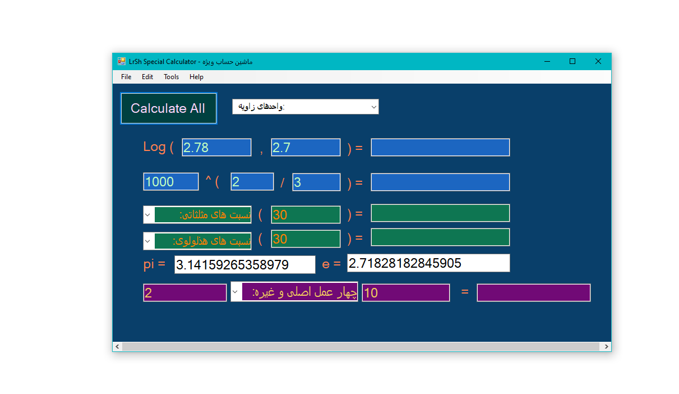Open the Edit menu
679x394 pixels.
(x=147, y=77)
